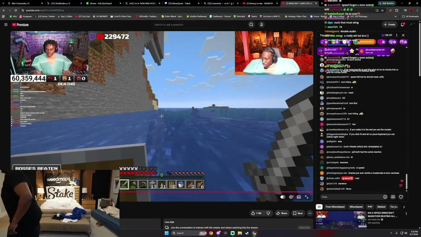Select the IShowSpeed filter chip

pos(356,207)
